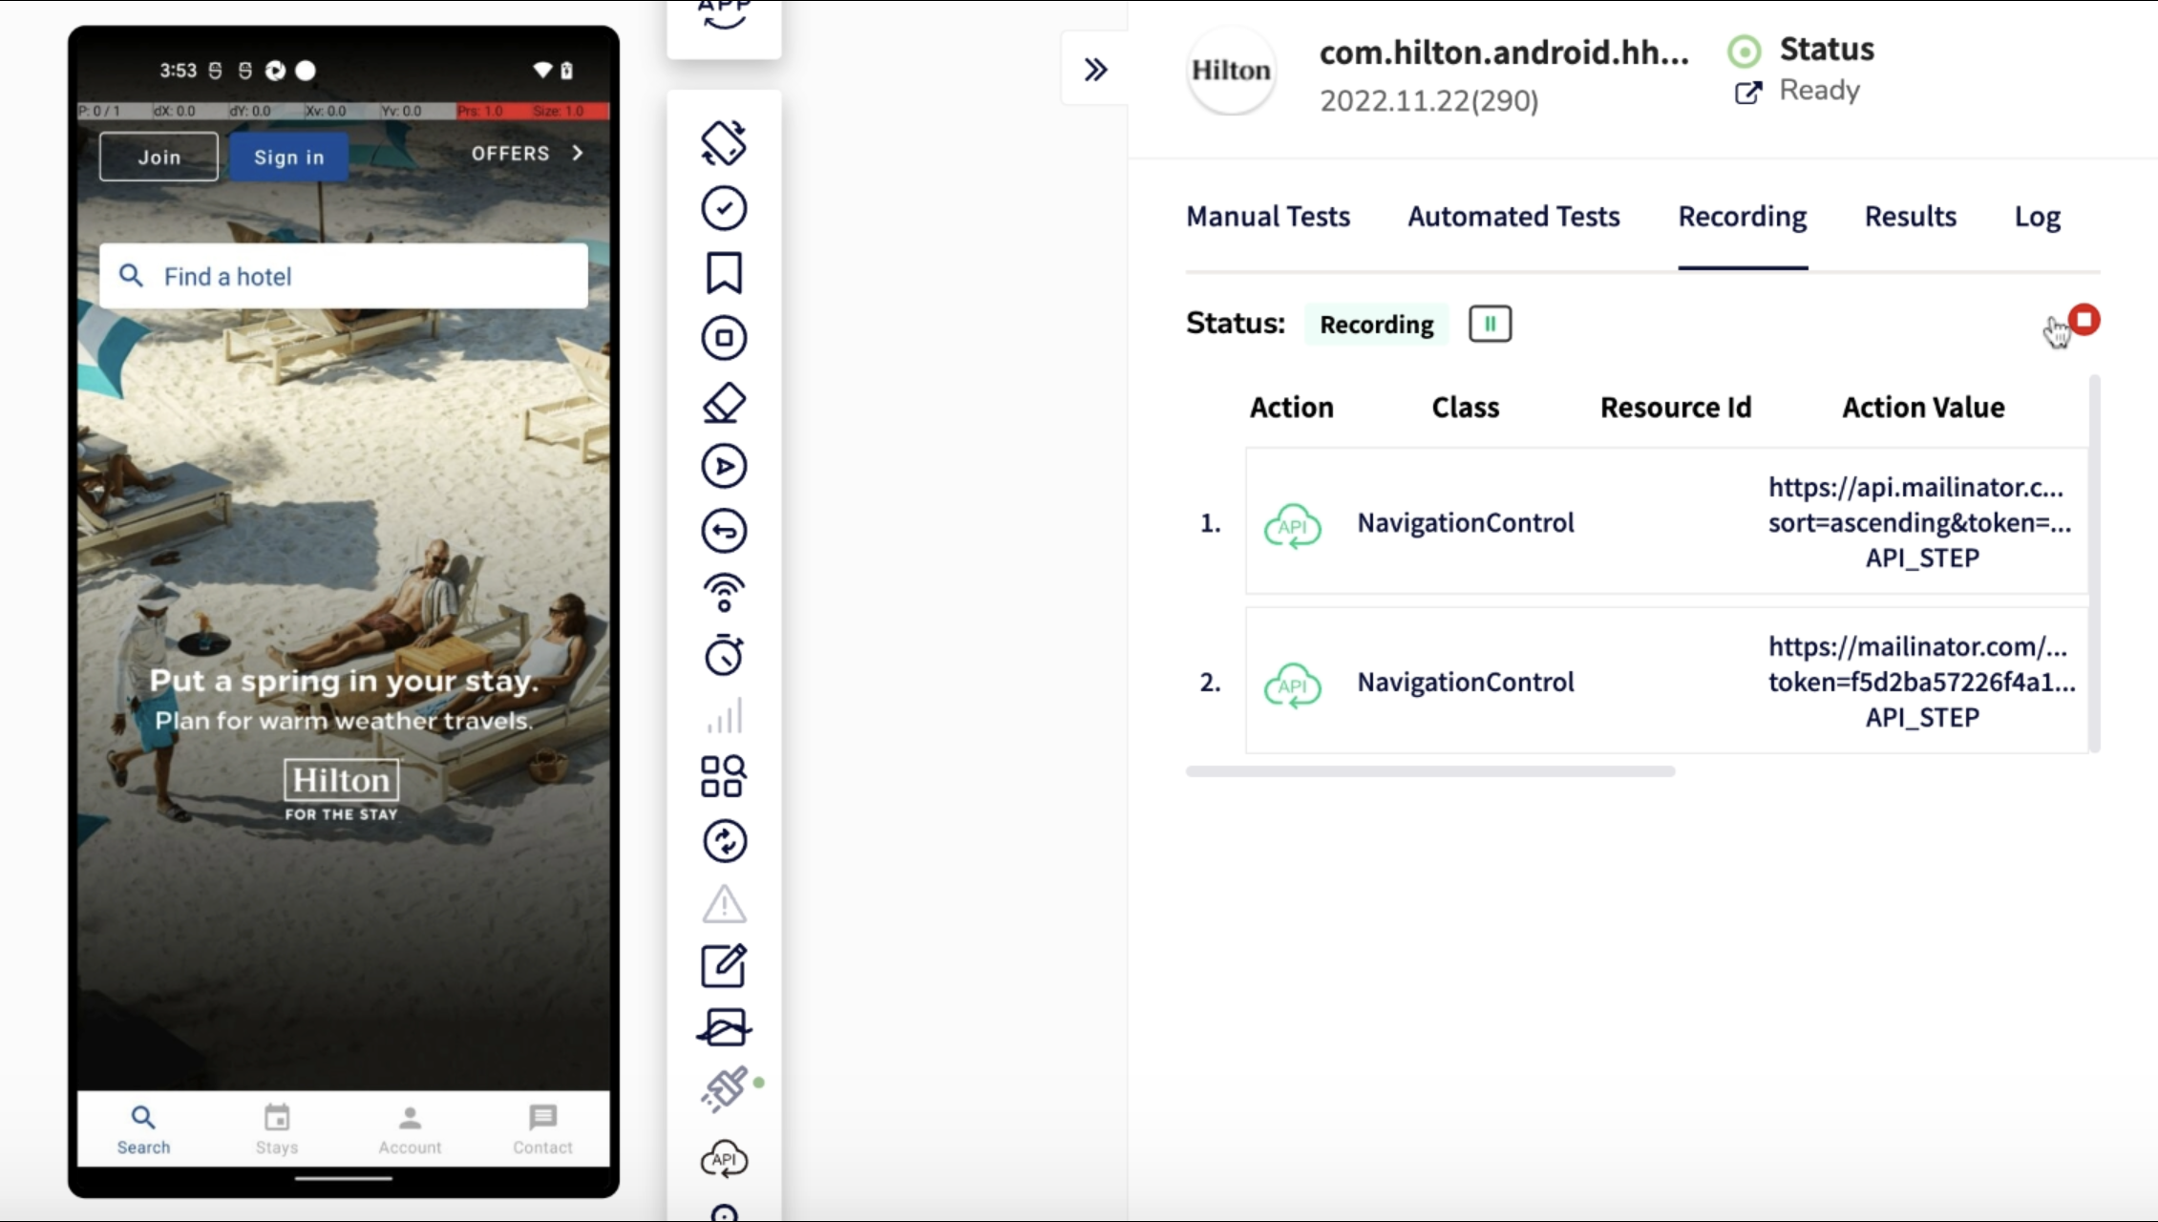Click the warning triangle icon

point(724,904)
